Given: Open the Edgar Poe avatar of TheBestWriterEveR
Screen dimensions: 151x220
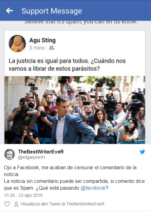Looking at the screenshot, I should tap(10, 154).
